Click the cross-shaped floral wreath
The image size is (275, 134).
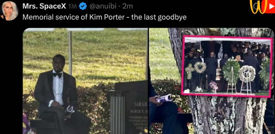pos(190,71)
